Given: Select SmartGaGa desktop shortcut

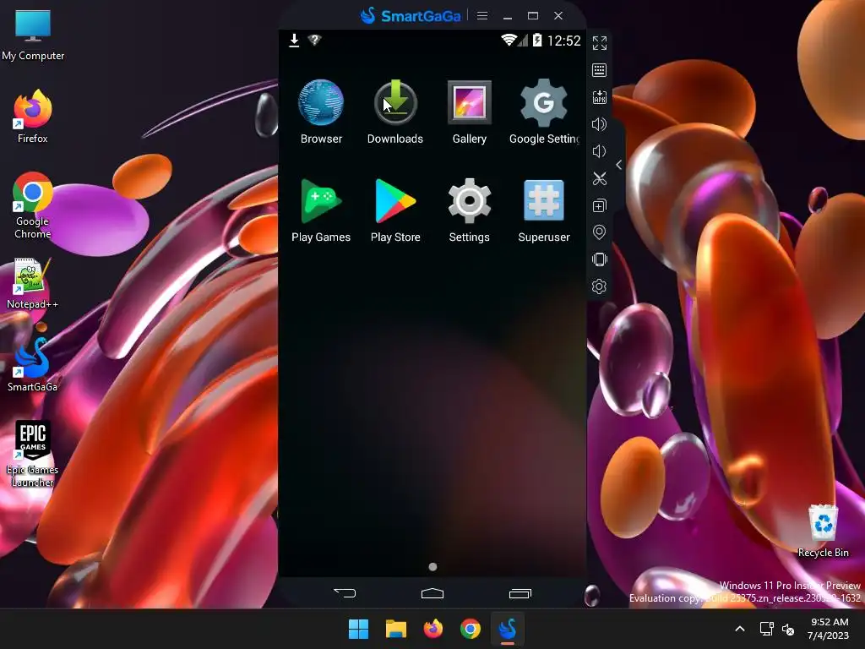Looking at the screenshot, I should [x=33, y=365].
